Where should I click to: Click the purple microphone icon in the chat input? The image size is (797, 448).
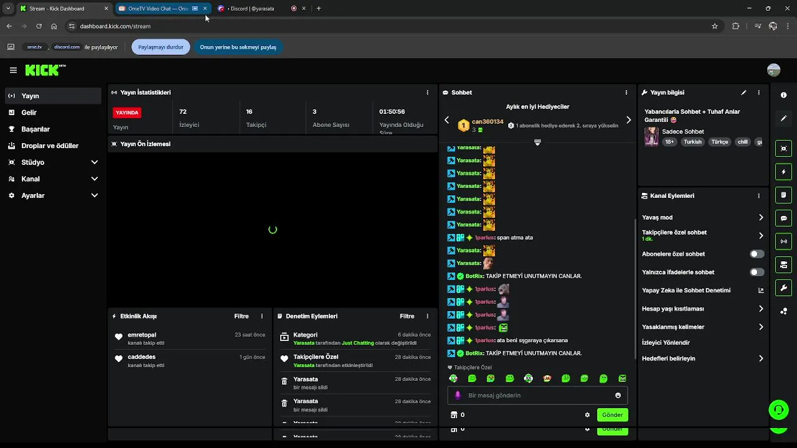[x=458, y=395]
